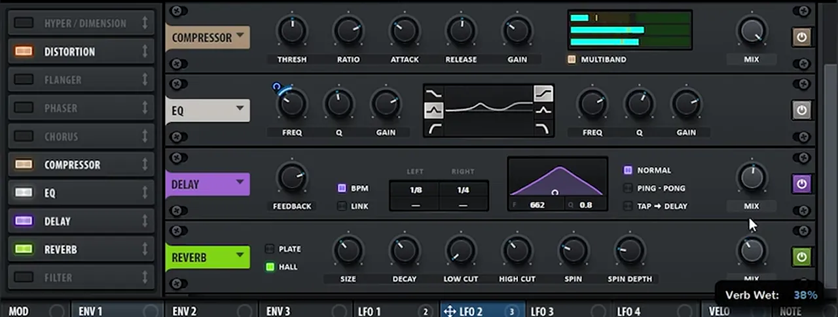Click the EQ module power button
The width and height of the screenshot is (838, 317).
[x=801, y=110]
